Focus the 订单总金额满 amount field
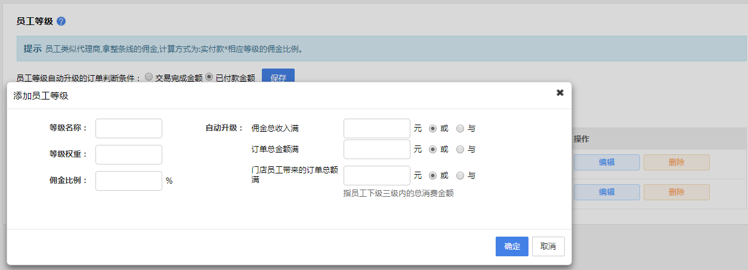This screenshot has height=270, width=748. [x=377, y=149]
